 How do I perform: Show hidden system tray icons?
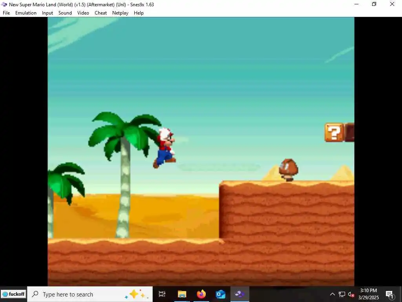coord(332,294)
